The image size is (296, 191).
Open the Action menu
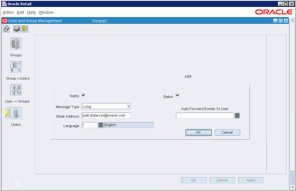[8, 12]
